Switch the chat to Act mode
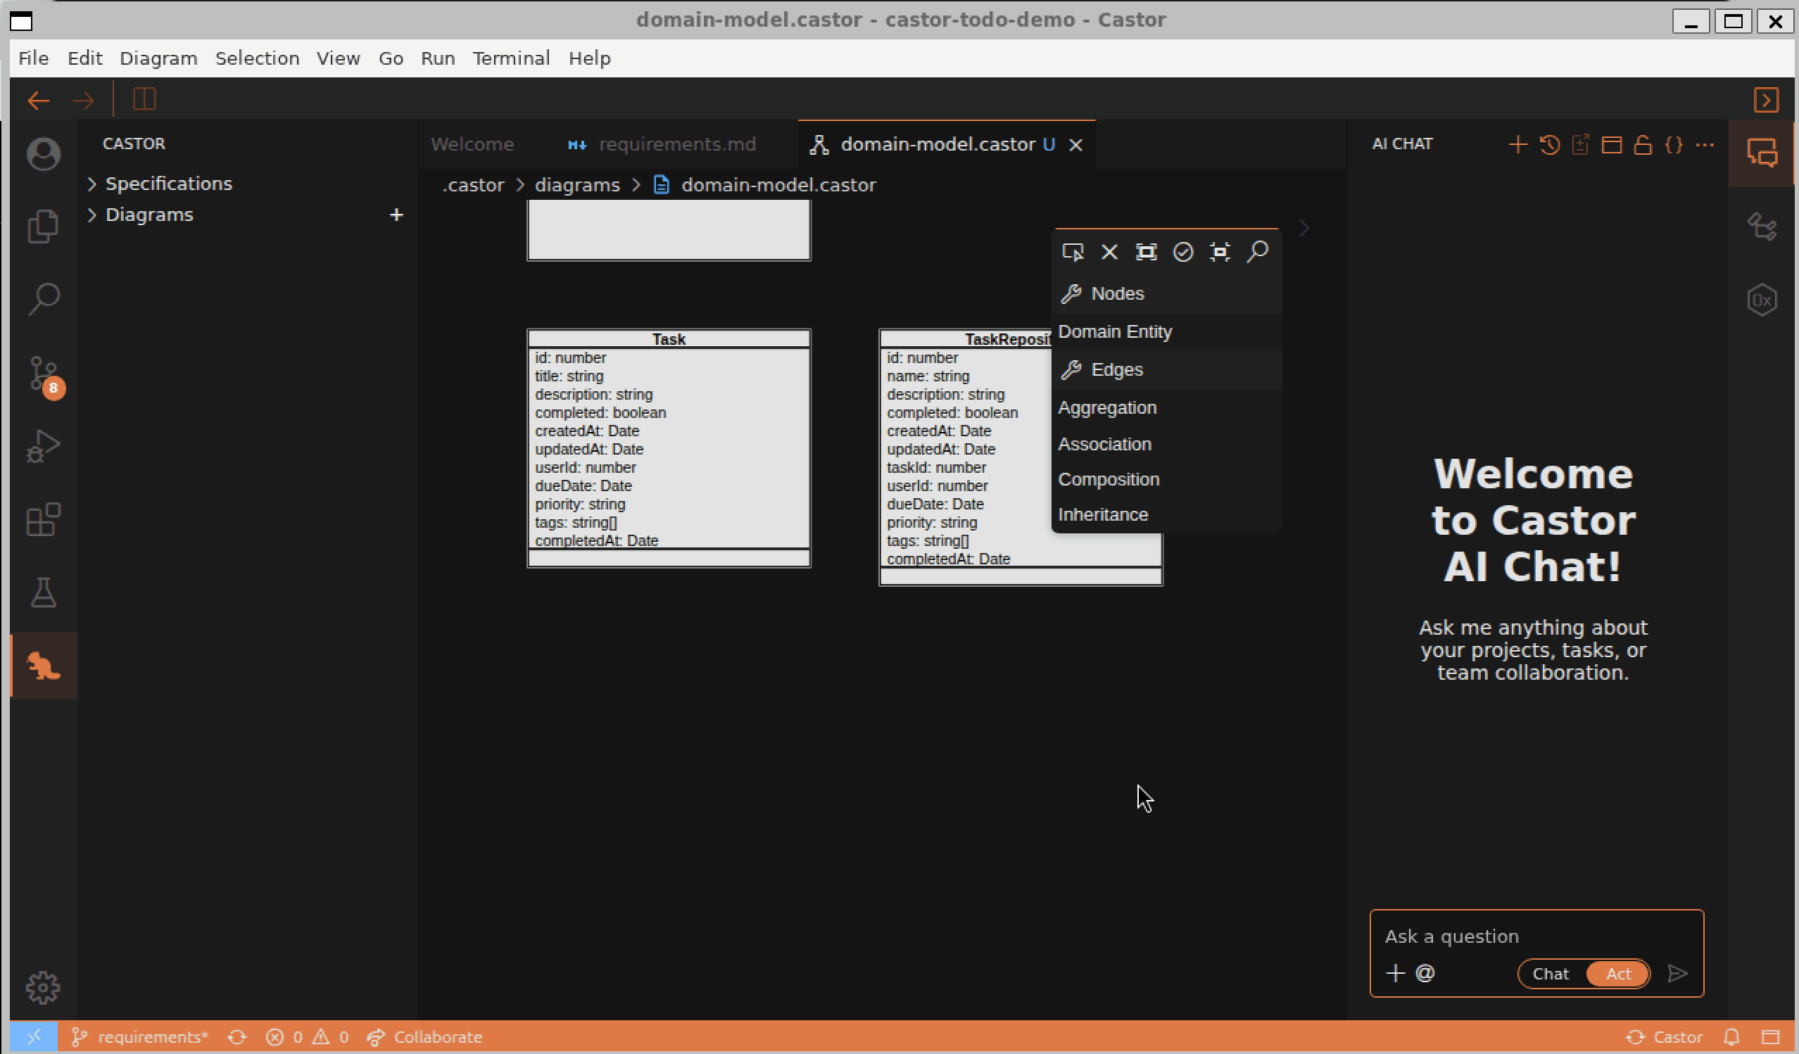 tap(1617, 973)
